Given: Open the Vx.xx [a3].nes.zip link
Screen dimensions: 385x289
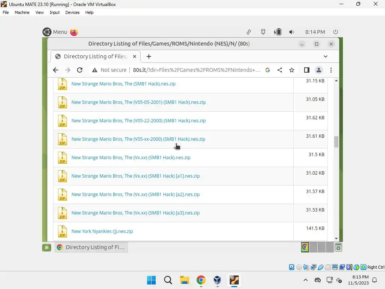Looking at the screenshot, I should click(135, 213).
